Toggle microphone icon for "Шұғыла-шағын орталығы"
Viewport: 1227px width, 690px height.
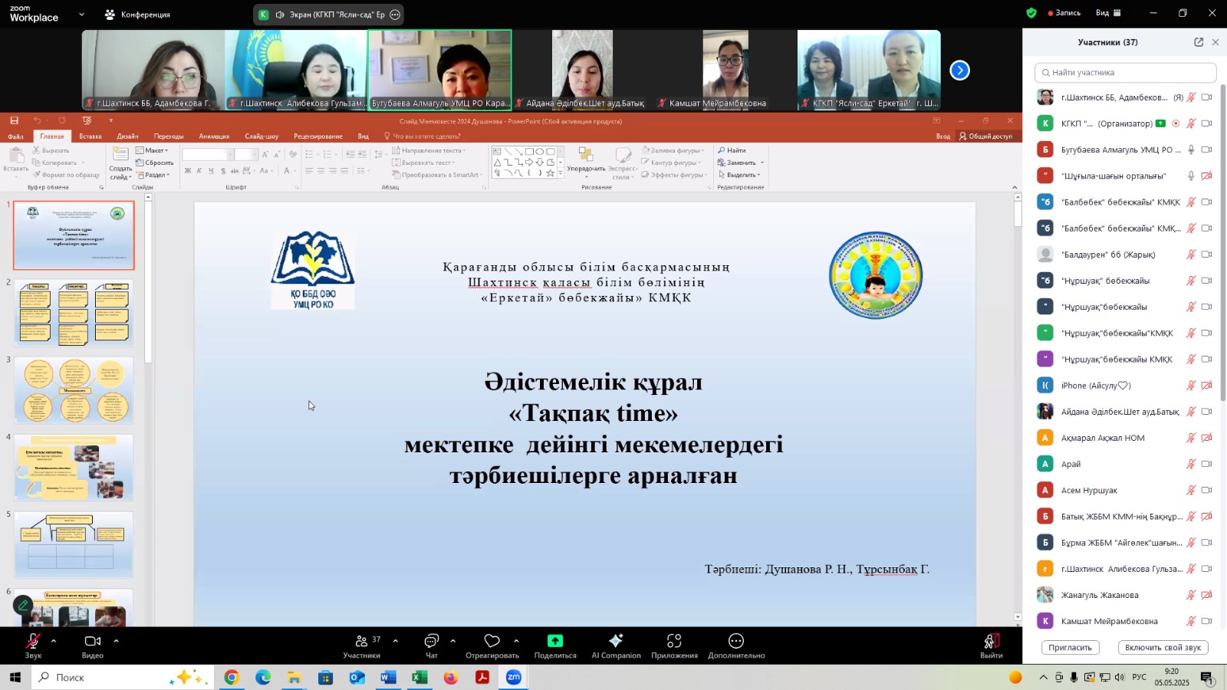coord(1191,176)
